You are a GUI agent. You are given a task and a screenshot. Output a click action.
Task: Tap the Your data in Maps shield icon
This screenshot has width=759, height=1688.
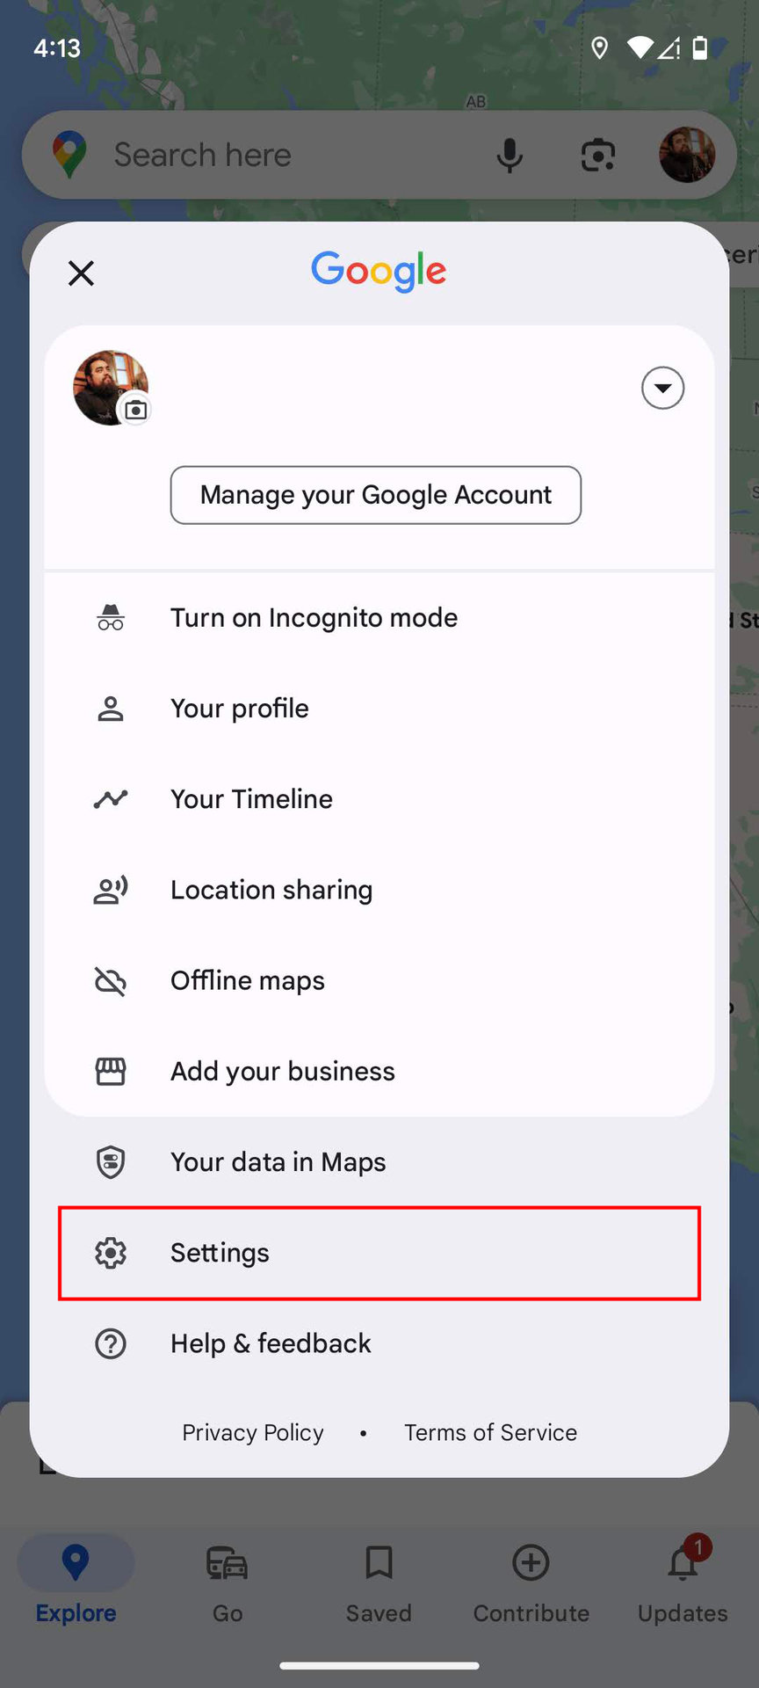[x=111, y=1162]
